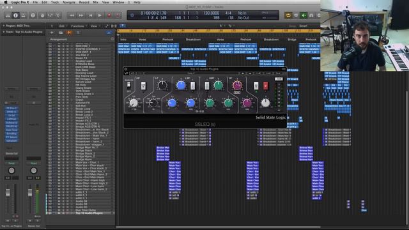Open the Help menu
The width and height of the screenshot is (409, 230).
[x=137, y=2]
